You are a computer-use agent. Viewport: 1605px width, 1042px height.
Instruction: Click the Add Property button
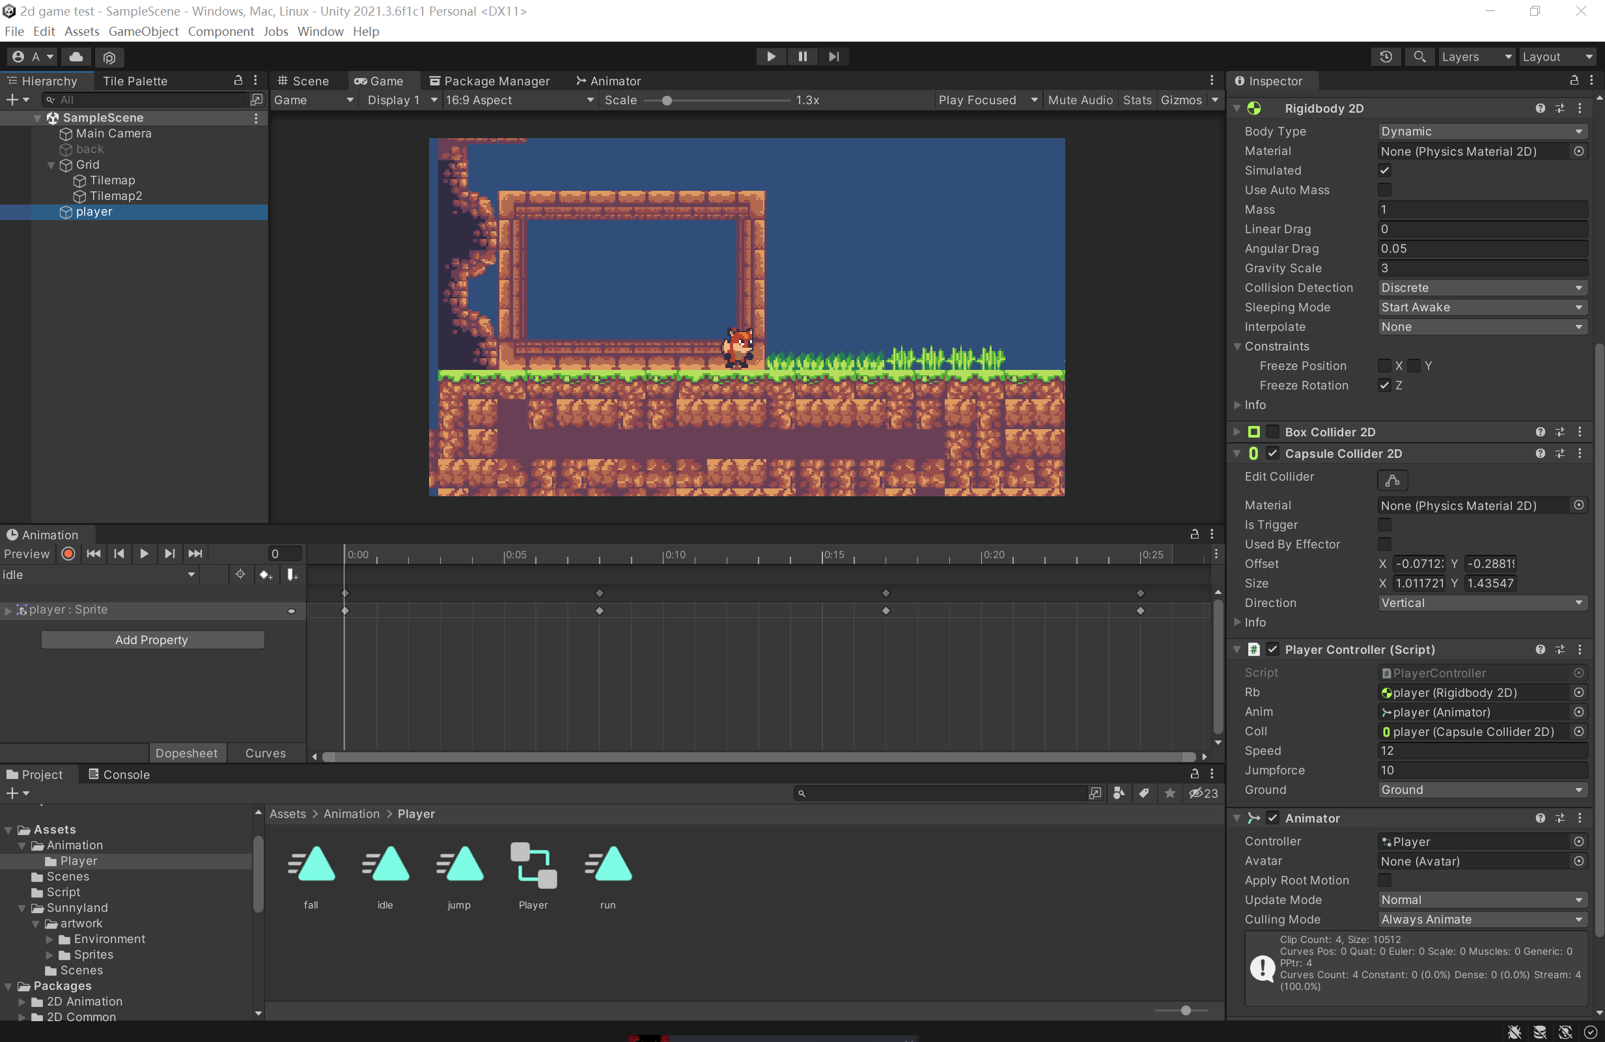click(152, 640)
